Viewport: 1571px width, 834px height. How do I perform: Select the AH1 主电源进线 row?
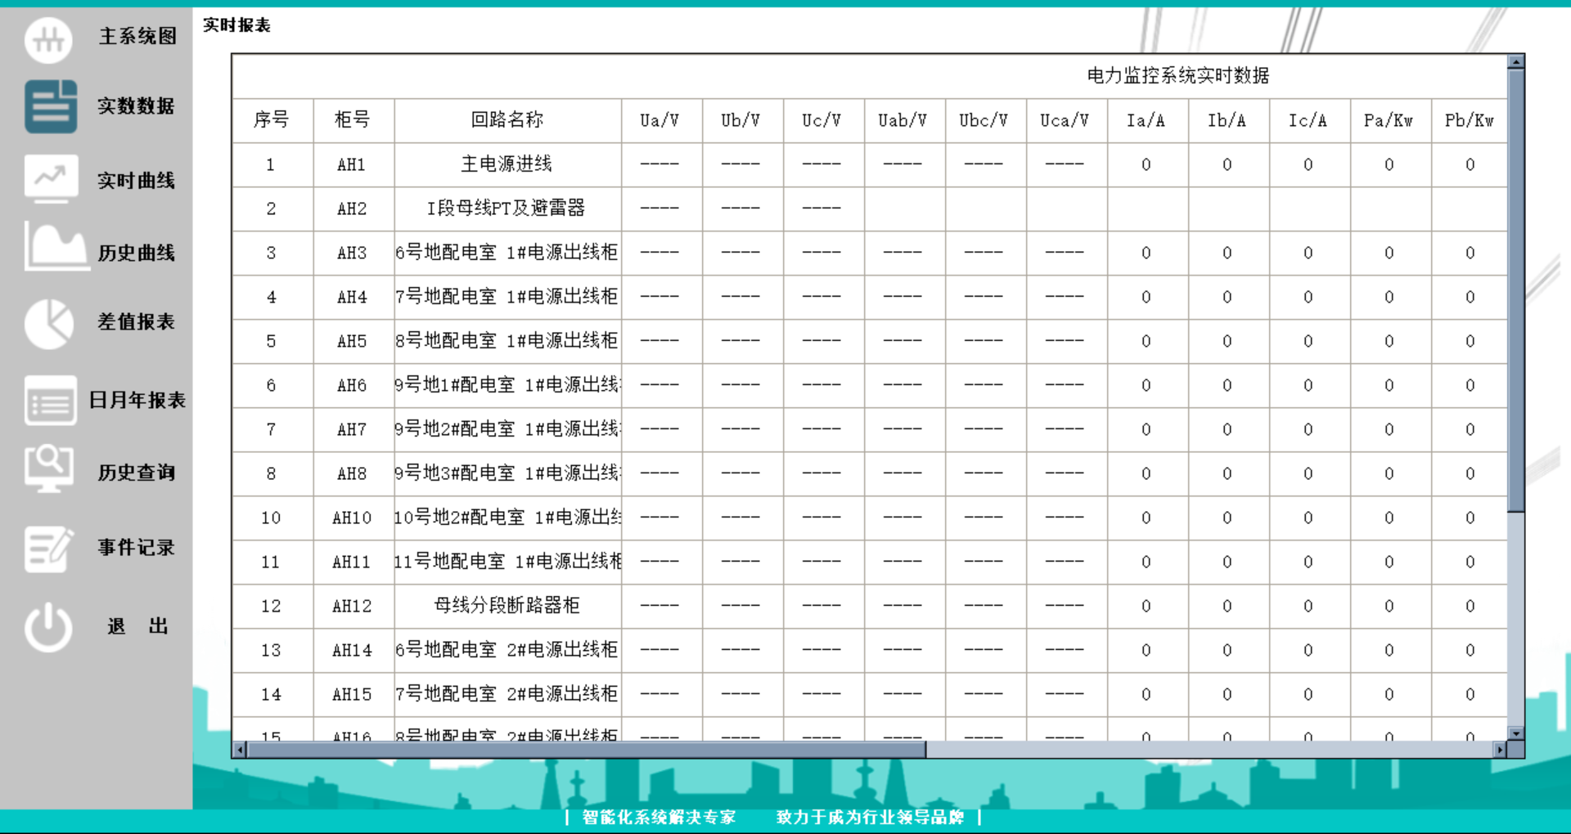(507, 164)
